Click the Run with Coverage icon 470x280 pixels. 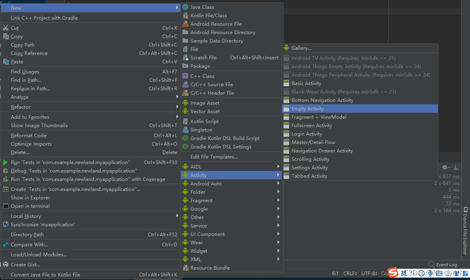pyautogui.click(x=5, y=179)
